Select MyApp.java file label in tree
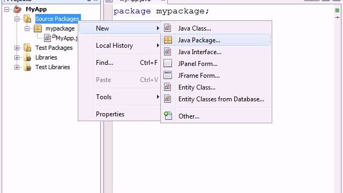The height and width of the screenshot is (193, 343). [66, 38]
